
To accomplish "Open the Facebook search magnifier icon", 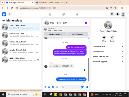I will click(10, 14).
